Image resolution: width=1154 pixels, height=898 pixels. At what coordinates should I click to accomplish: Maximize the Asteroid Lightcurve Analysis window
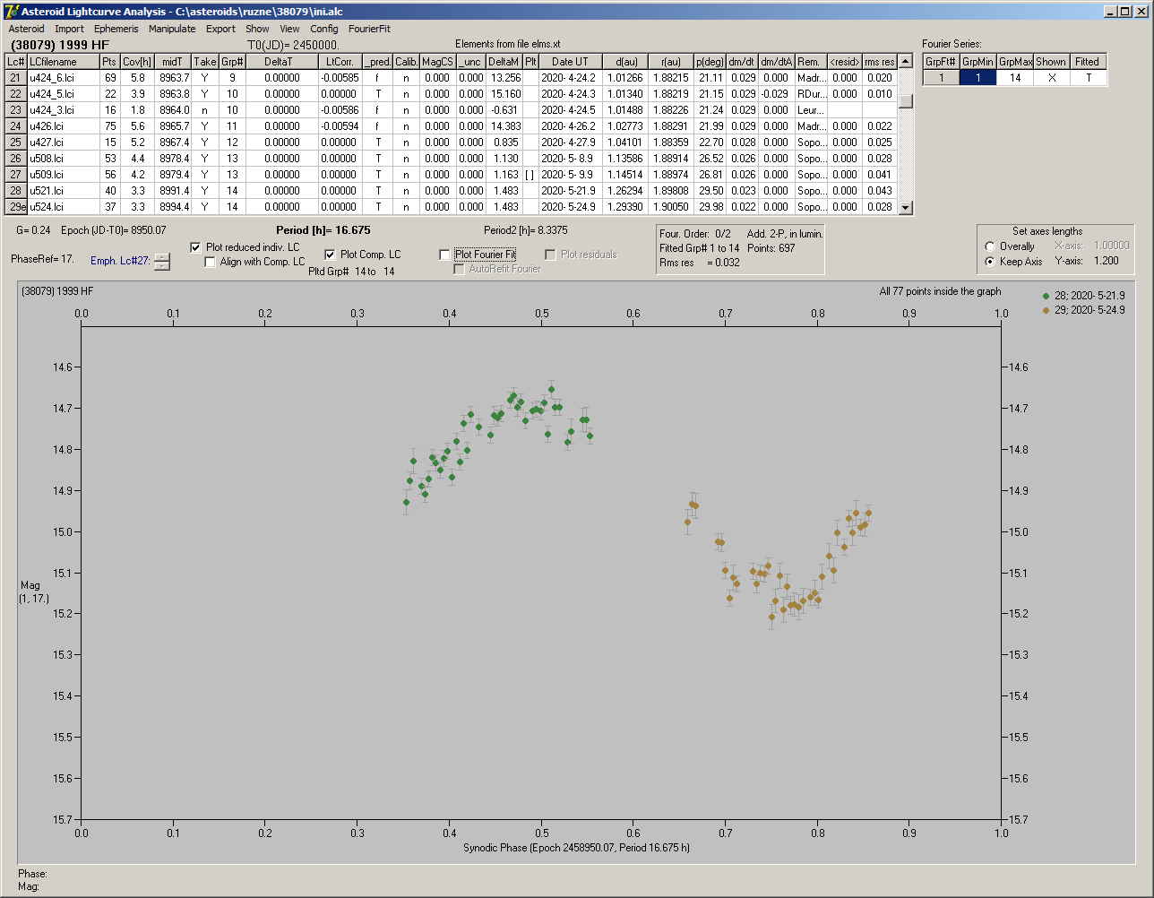pos(1124,11)
